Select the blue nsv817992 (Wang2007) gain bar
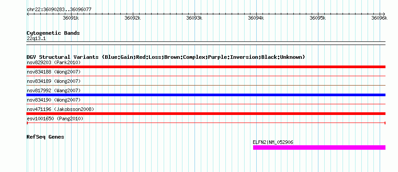 206,95
